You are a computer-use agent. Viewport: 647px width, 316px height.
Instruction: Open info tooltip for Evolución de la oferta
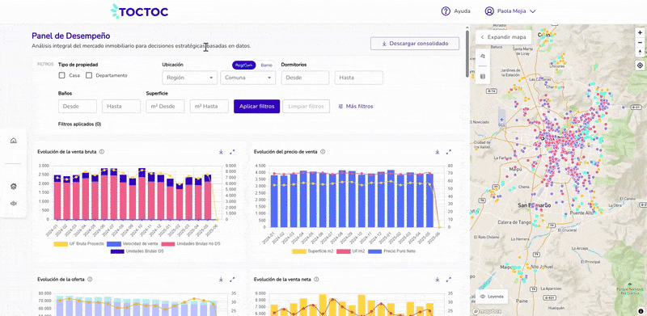pos(90,280)
